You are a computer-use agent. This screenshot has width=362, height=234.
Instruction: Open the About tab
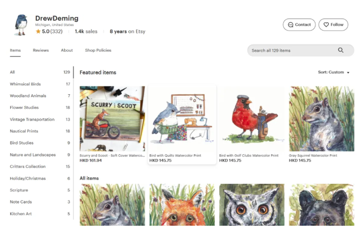click(67, 50)
